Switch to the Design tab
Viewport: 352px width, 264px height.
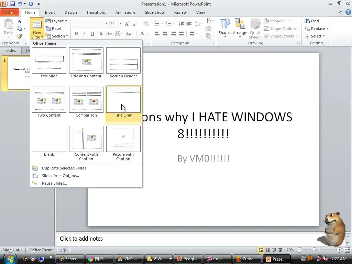(71, 12)
